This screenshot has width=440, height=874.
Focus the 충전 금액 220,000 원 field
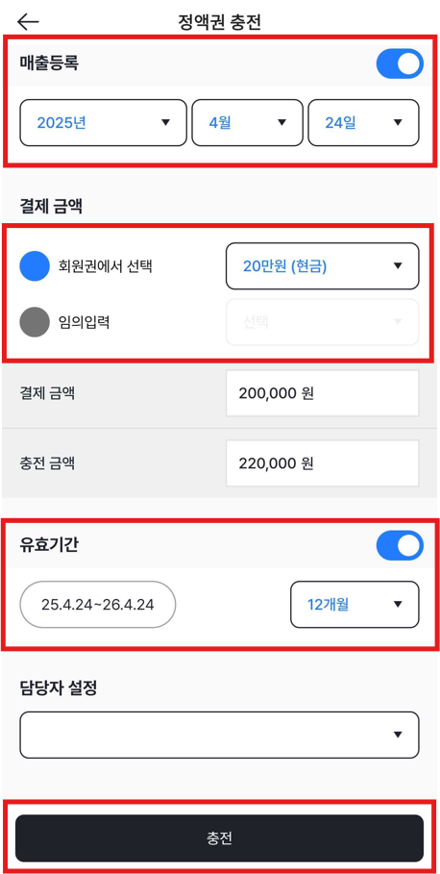point(322,463)
